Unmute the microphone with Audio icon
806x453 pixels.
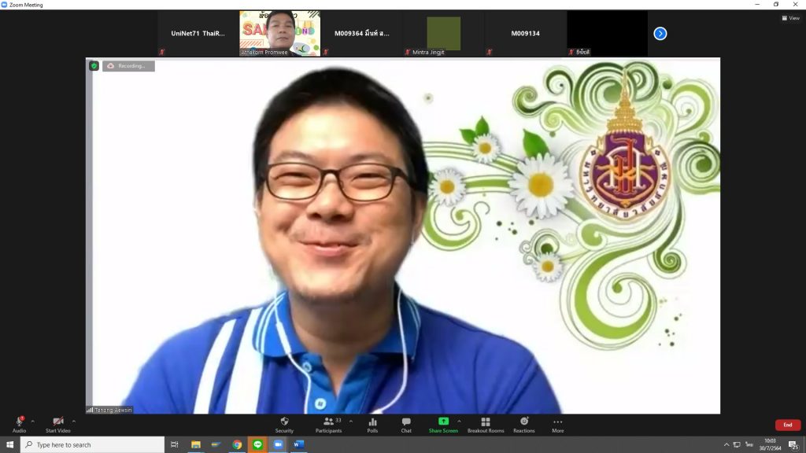[19, 423]
